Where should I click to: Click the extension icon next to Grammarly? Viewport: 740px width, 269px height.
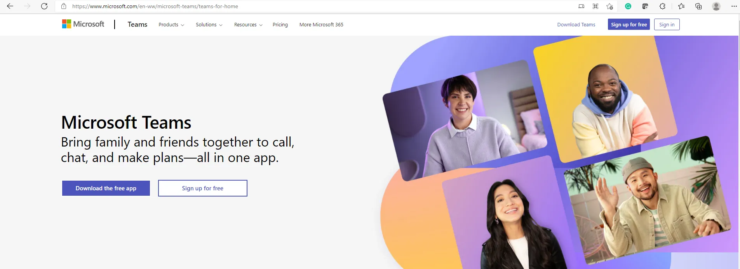645,6
